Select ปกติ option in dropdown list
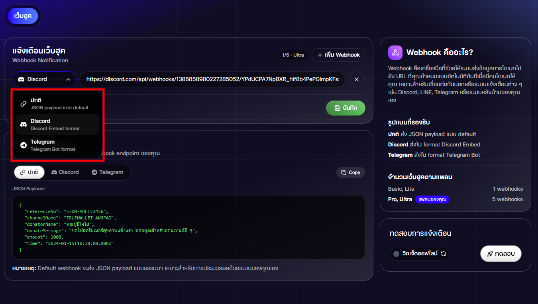The width and height of the screenshot is (538, 304). [x=57, y=104]
